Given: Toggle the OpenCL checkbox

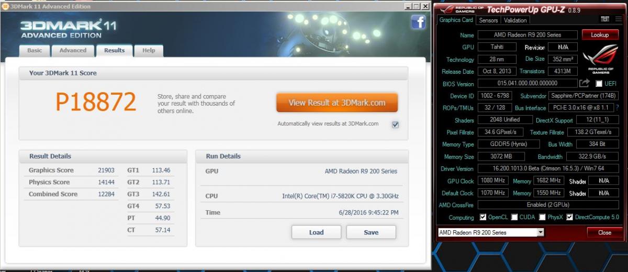Looking at the screenshot, I should coord(483,217).
